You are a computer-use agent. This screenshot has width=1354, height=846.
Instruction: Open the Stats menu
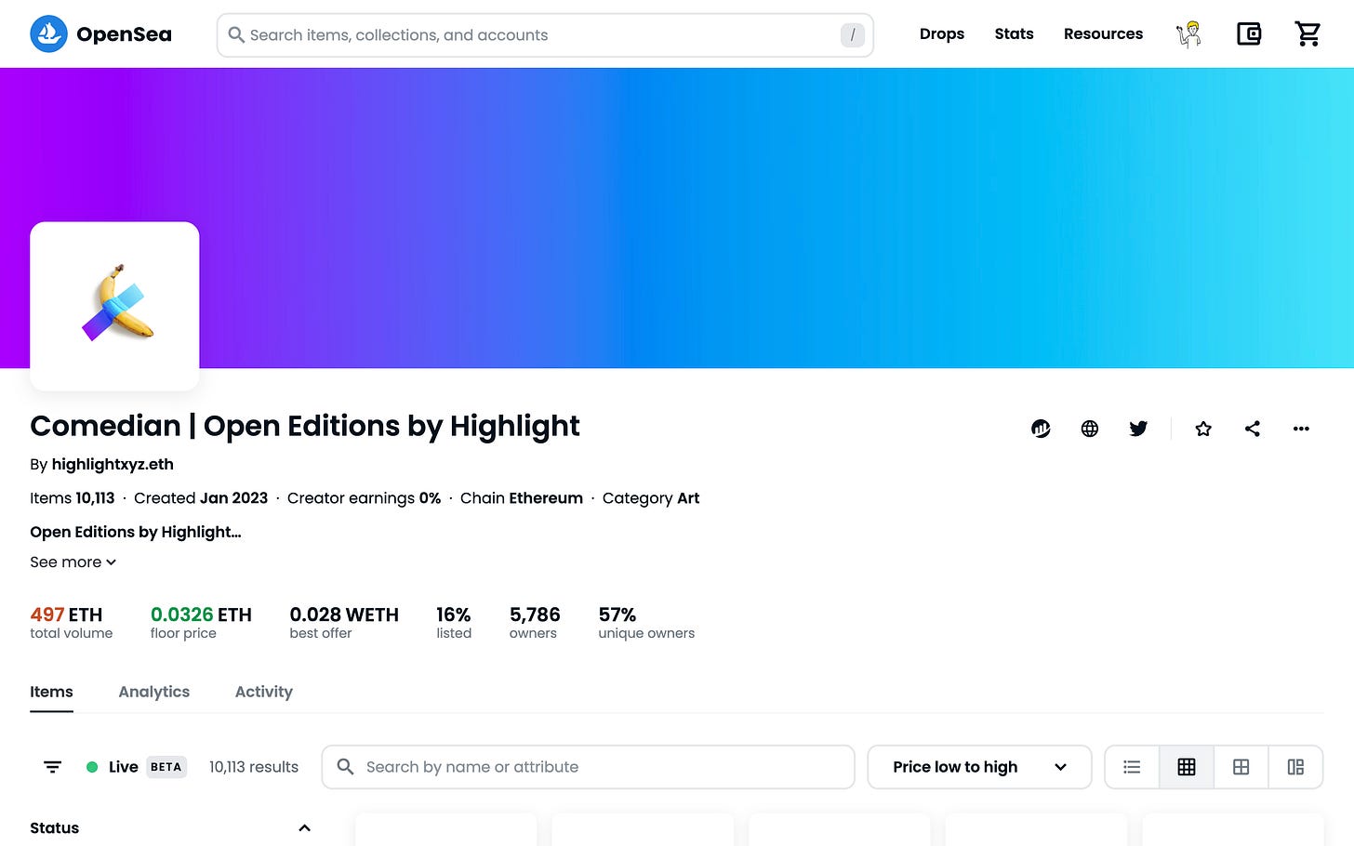[1014, 34]
